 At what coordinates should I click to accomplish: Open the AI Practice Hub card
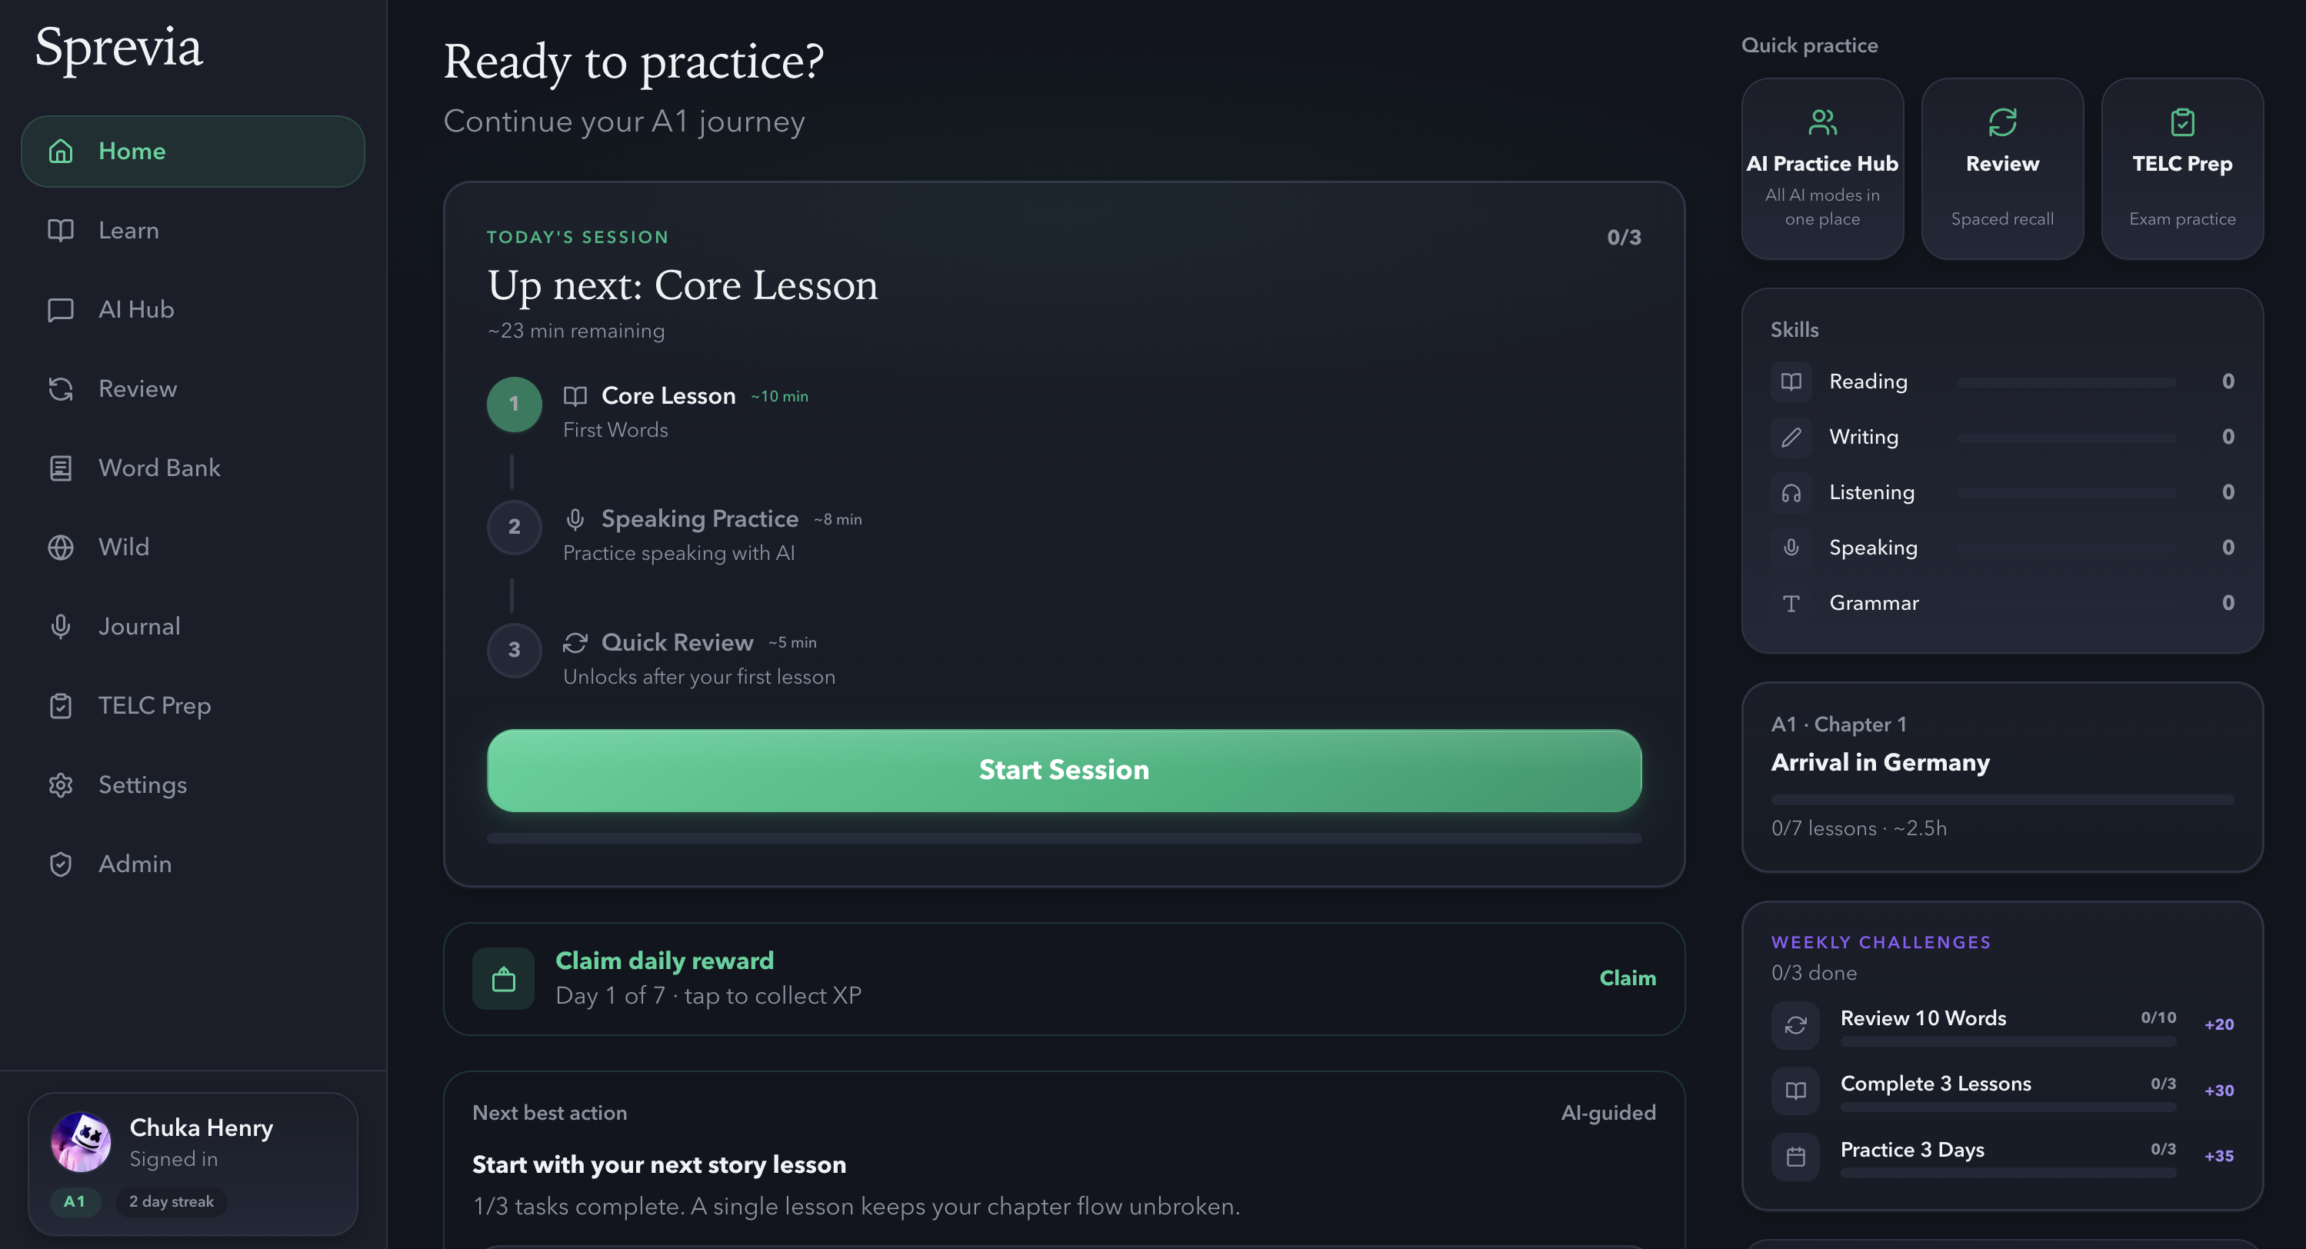[1823, 168]
